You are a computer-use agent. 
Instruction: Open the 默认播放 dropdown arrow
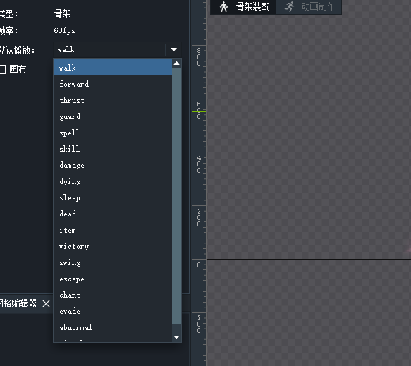pyautogui.click(x=173, y=49)
